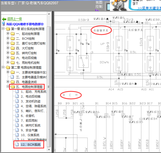This screenshot has height=153, width=161.
Task: Click the mechanic mascot image at top
Action: tap(119, 5)
